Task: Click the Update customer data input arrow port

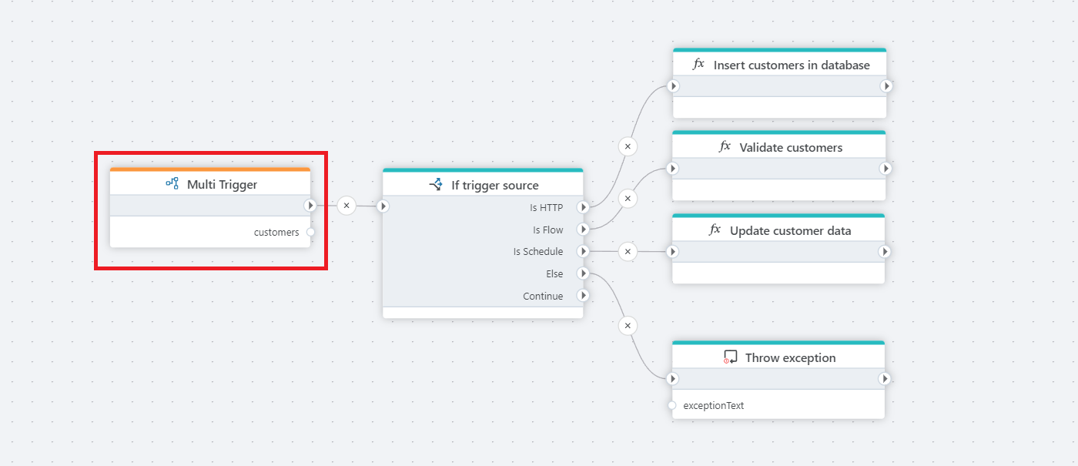Action: click(673, 251)
